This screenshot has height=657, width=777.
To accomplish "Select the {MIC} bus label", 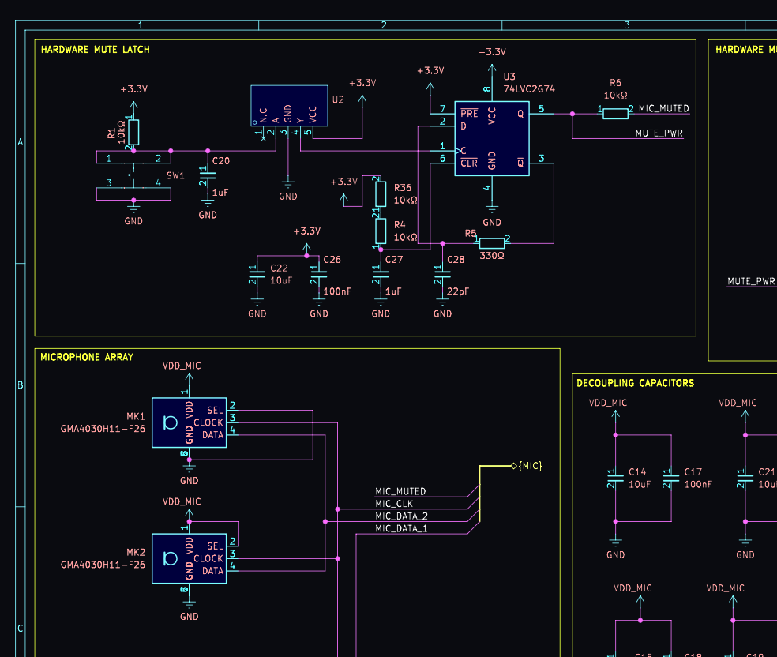I will coord(529,466).
